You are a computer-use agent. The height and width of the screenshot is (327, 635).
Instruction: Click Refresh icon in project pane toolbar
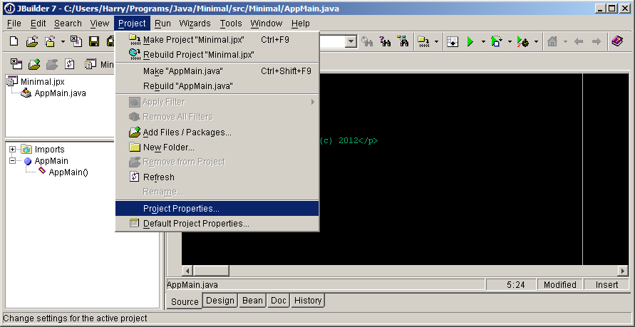point(70,64)
